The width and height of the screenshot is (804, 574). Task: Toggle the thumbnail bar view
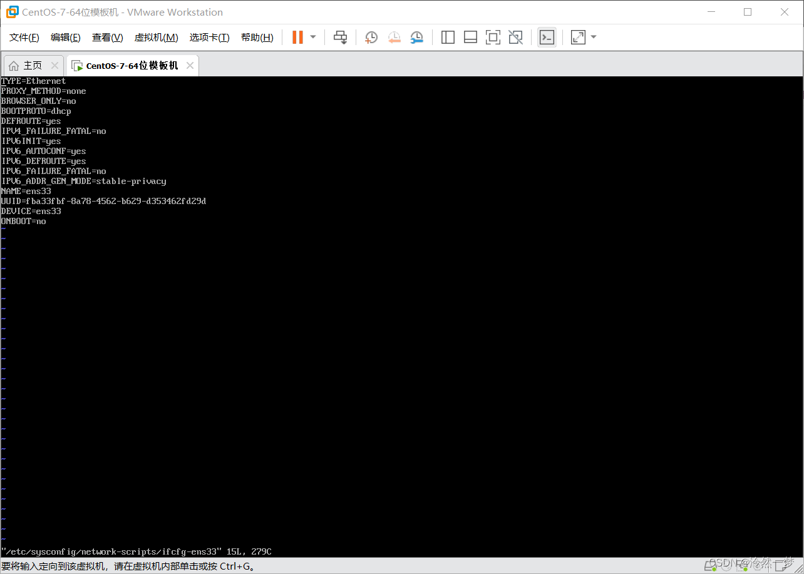click(470, 38)
